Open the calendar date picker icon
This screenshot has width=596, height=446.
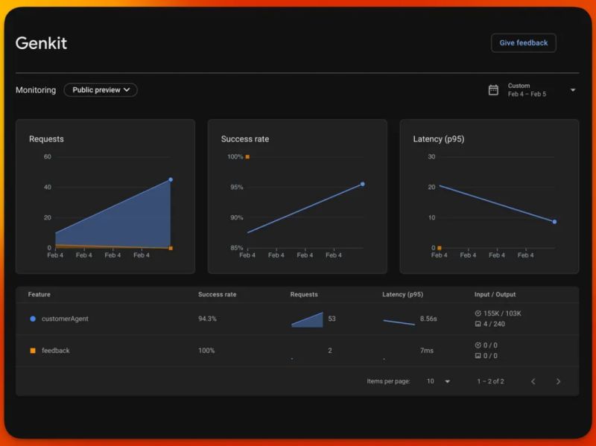(493, 90)
